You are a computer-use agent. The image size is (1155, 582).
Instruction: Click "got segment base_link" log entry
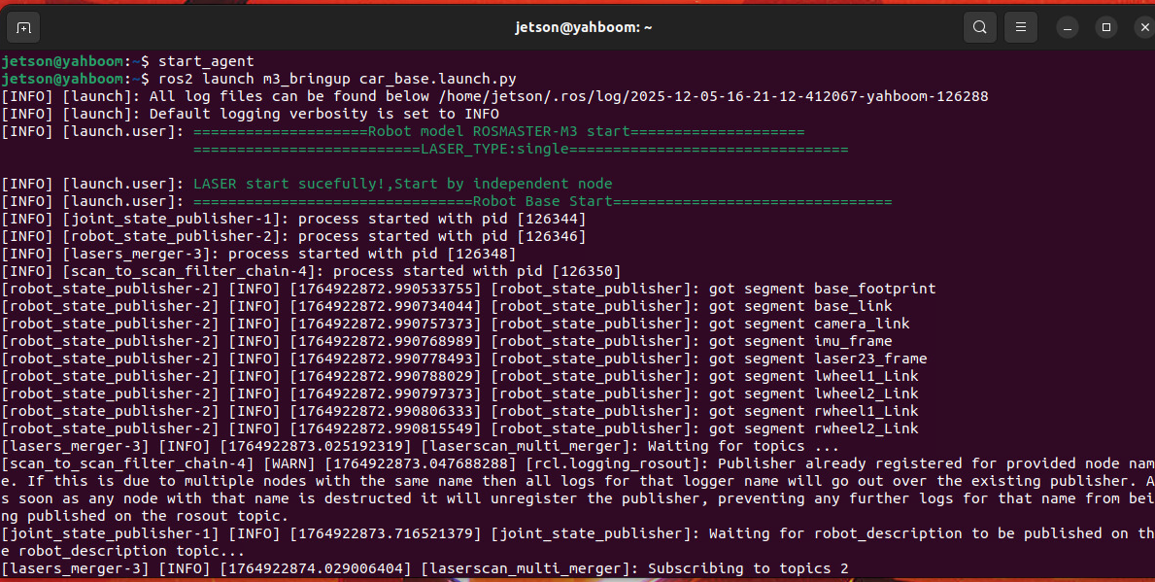[800, 306]
